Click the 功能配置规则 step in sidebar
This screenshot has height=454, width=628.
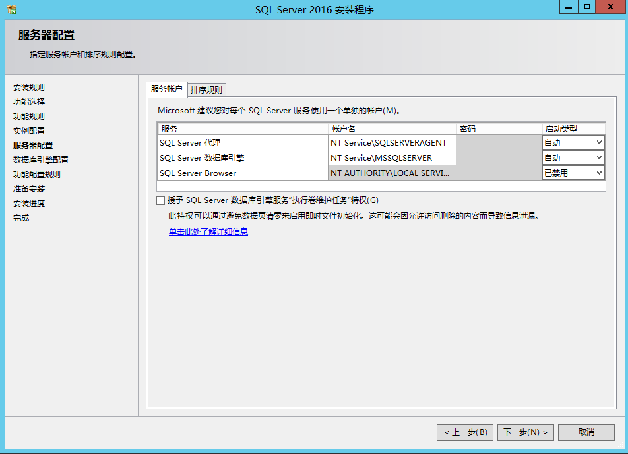[37, 175]
